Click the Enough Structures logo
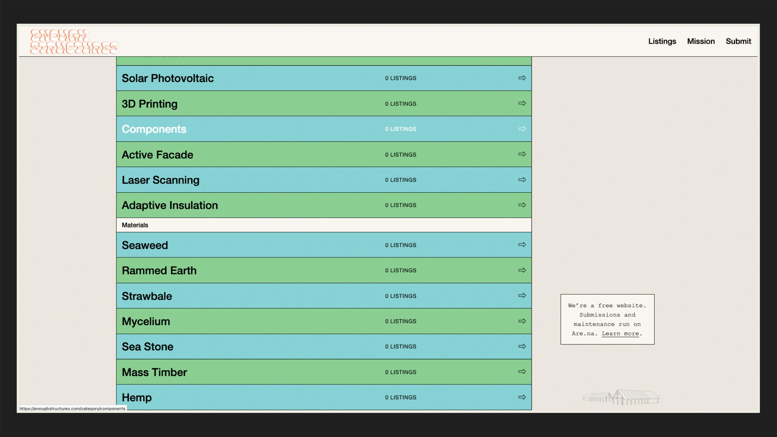Image resolution: width=777 pixels, height=437 pixels. pyautogui.click(x=74, y=42)
